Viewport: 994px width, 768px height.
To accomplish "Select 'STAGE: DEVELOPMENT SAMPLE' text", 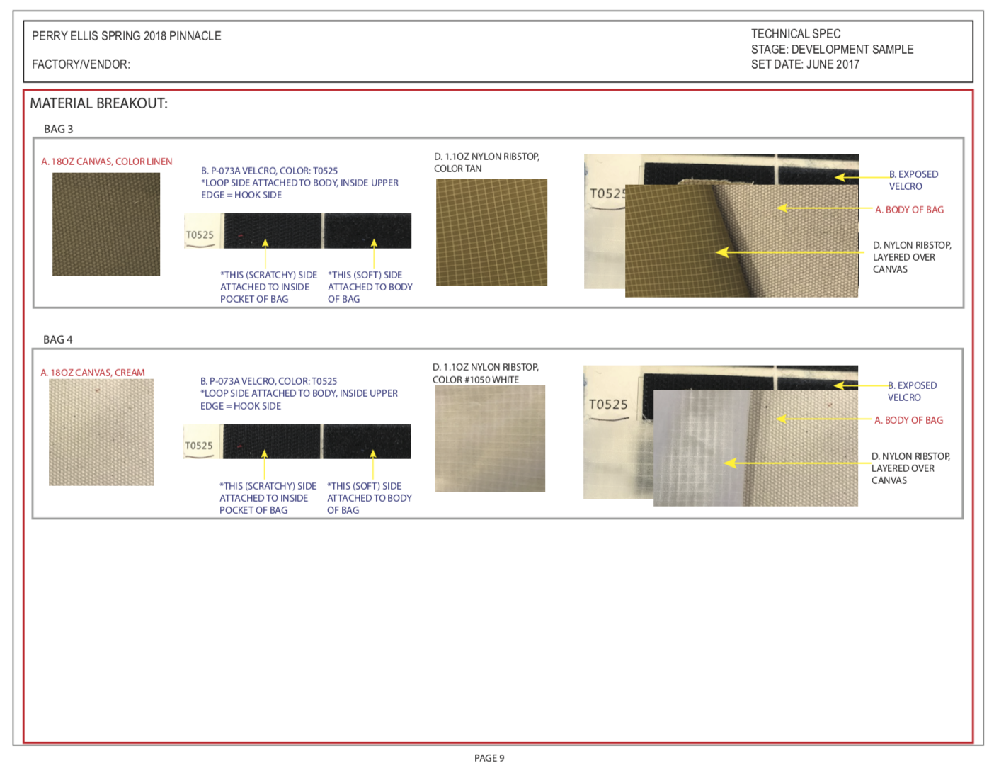I will [x=832, y=50].
